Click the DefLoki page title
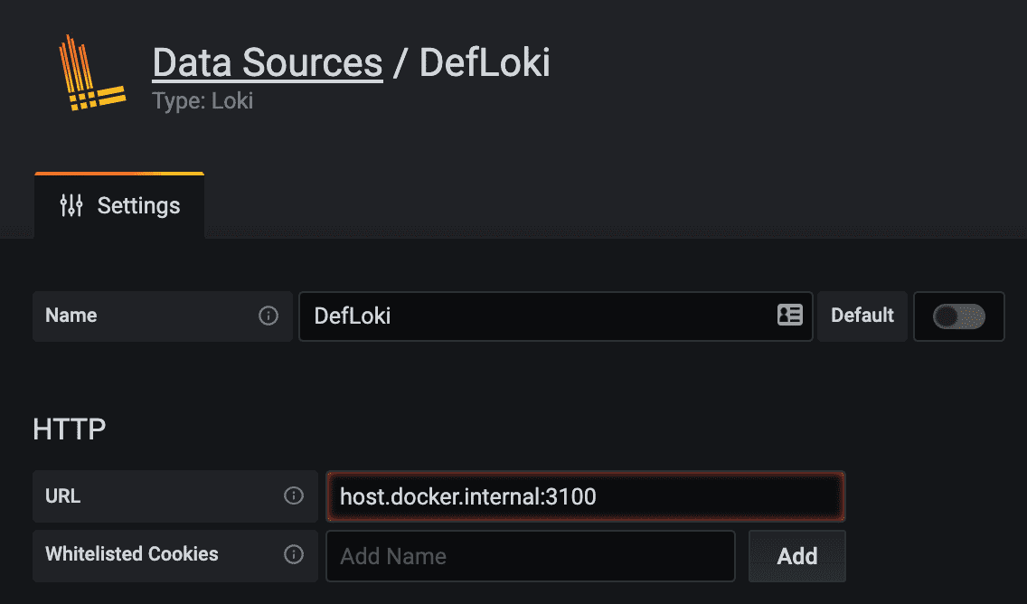Image resolution: width=1027 pixels, height=604 pixels. click(x=485, y=63)
